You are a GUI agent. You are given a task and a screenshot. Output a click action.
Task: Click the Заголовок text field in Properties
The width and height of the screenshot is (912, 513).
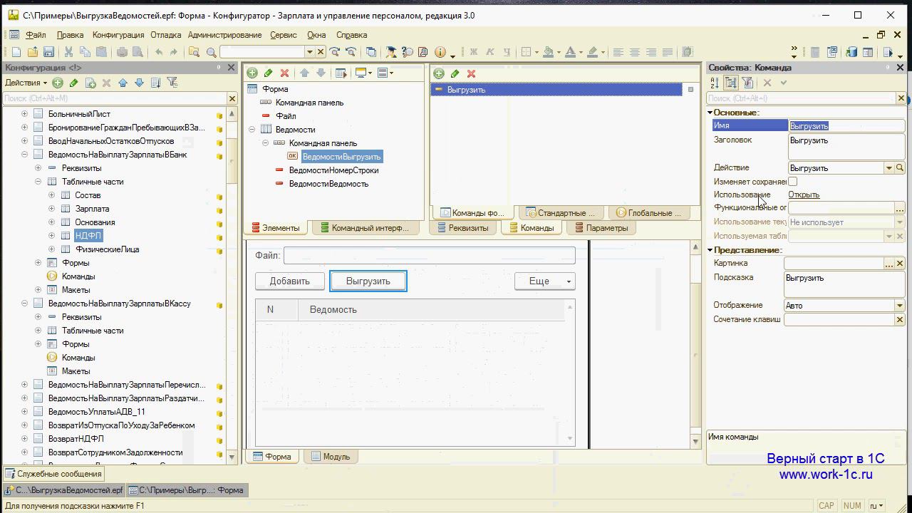tap(845, 146)
